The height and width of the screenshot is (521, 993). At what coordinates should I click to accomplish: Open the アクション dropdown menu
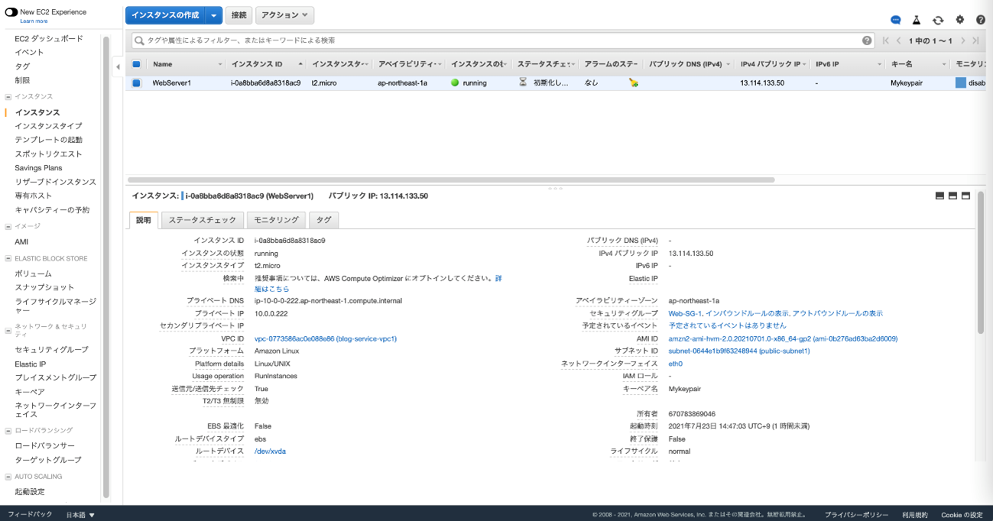(x=284, y=15)
